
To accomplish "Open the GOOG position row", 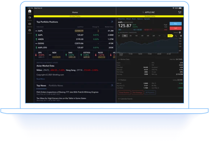I will (75, 43).
